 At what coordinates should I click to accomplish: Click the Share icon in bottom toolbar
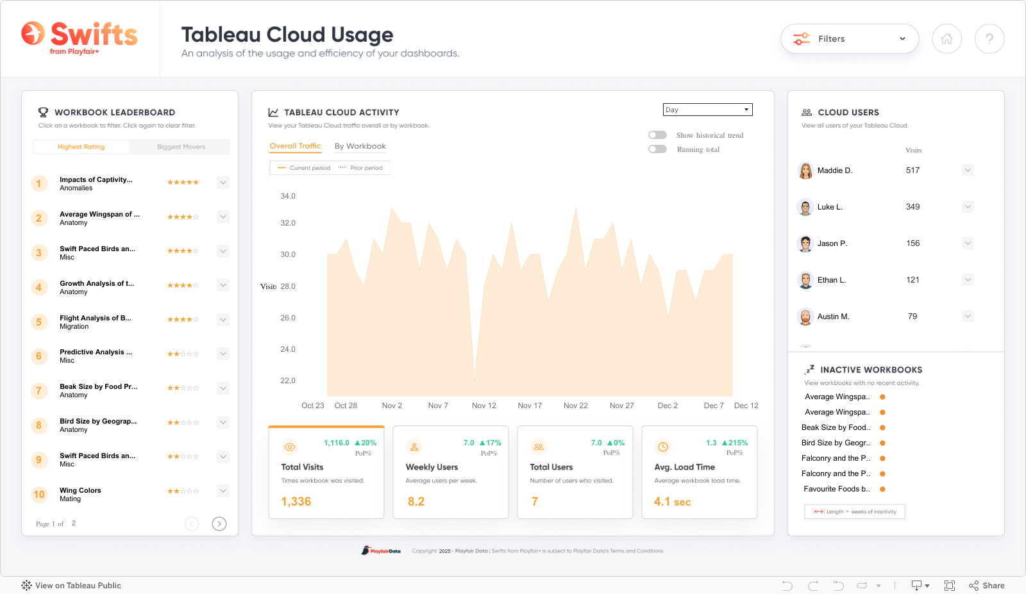click(x=974, y=586)
